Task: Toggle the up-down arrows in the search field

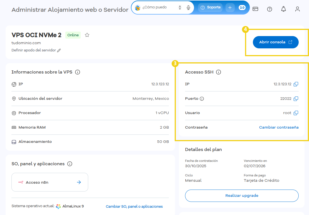Action: click(x=180, y=8)
